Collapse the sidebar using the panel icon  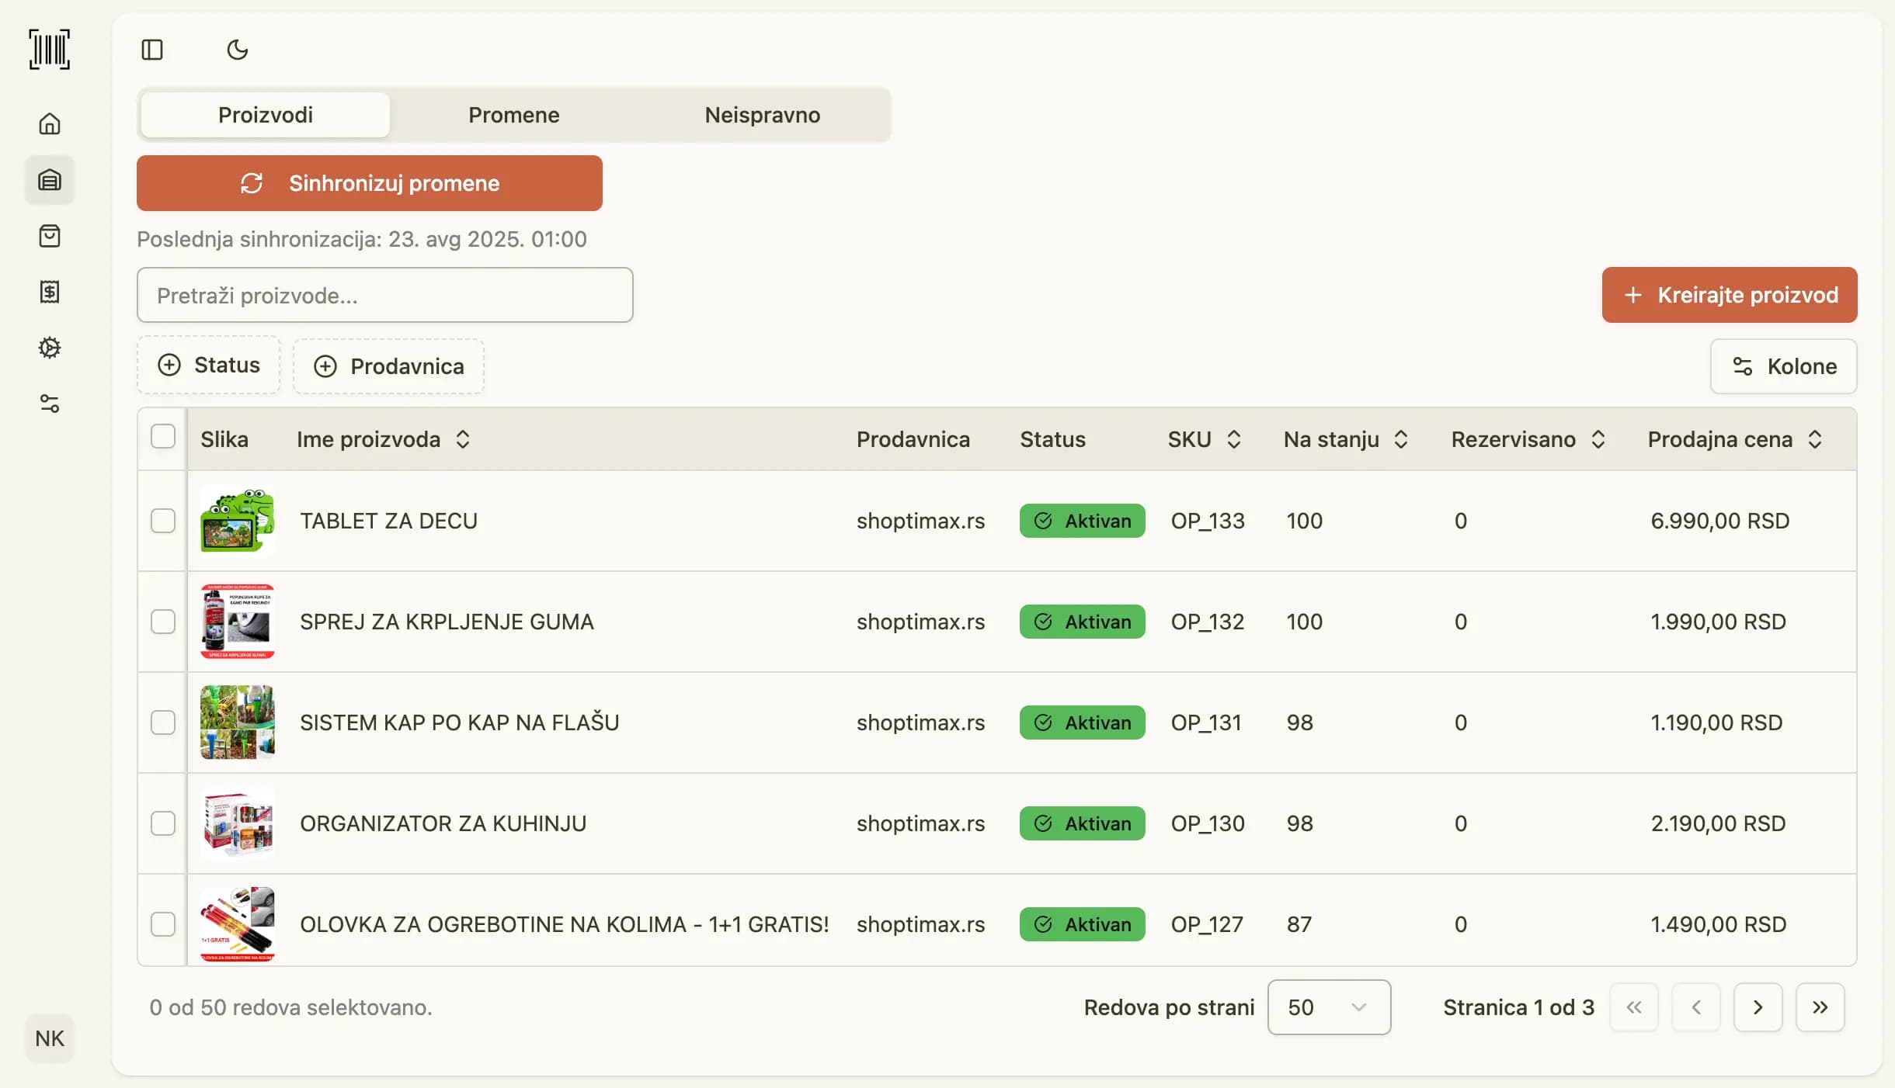(x=152, y=49)
